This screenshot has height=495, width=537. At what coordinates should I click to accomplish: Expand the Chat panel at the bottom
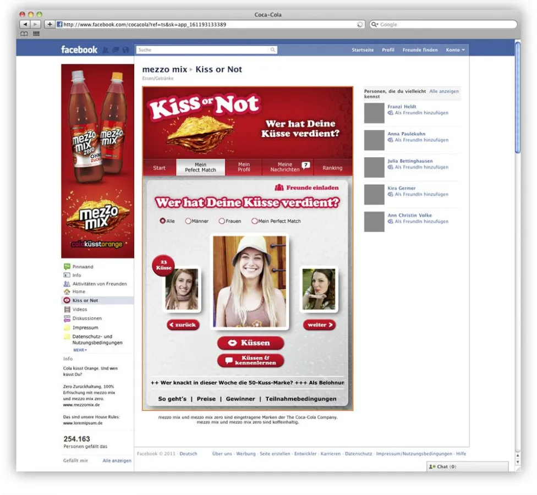point(467,466)
